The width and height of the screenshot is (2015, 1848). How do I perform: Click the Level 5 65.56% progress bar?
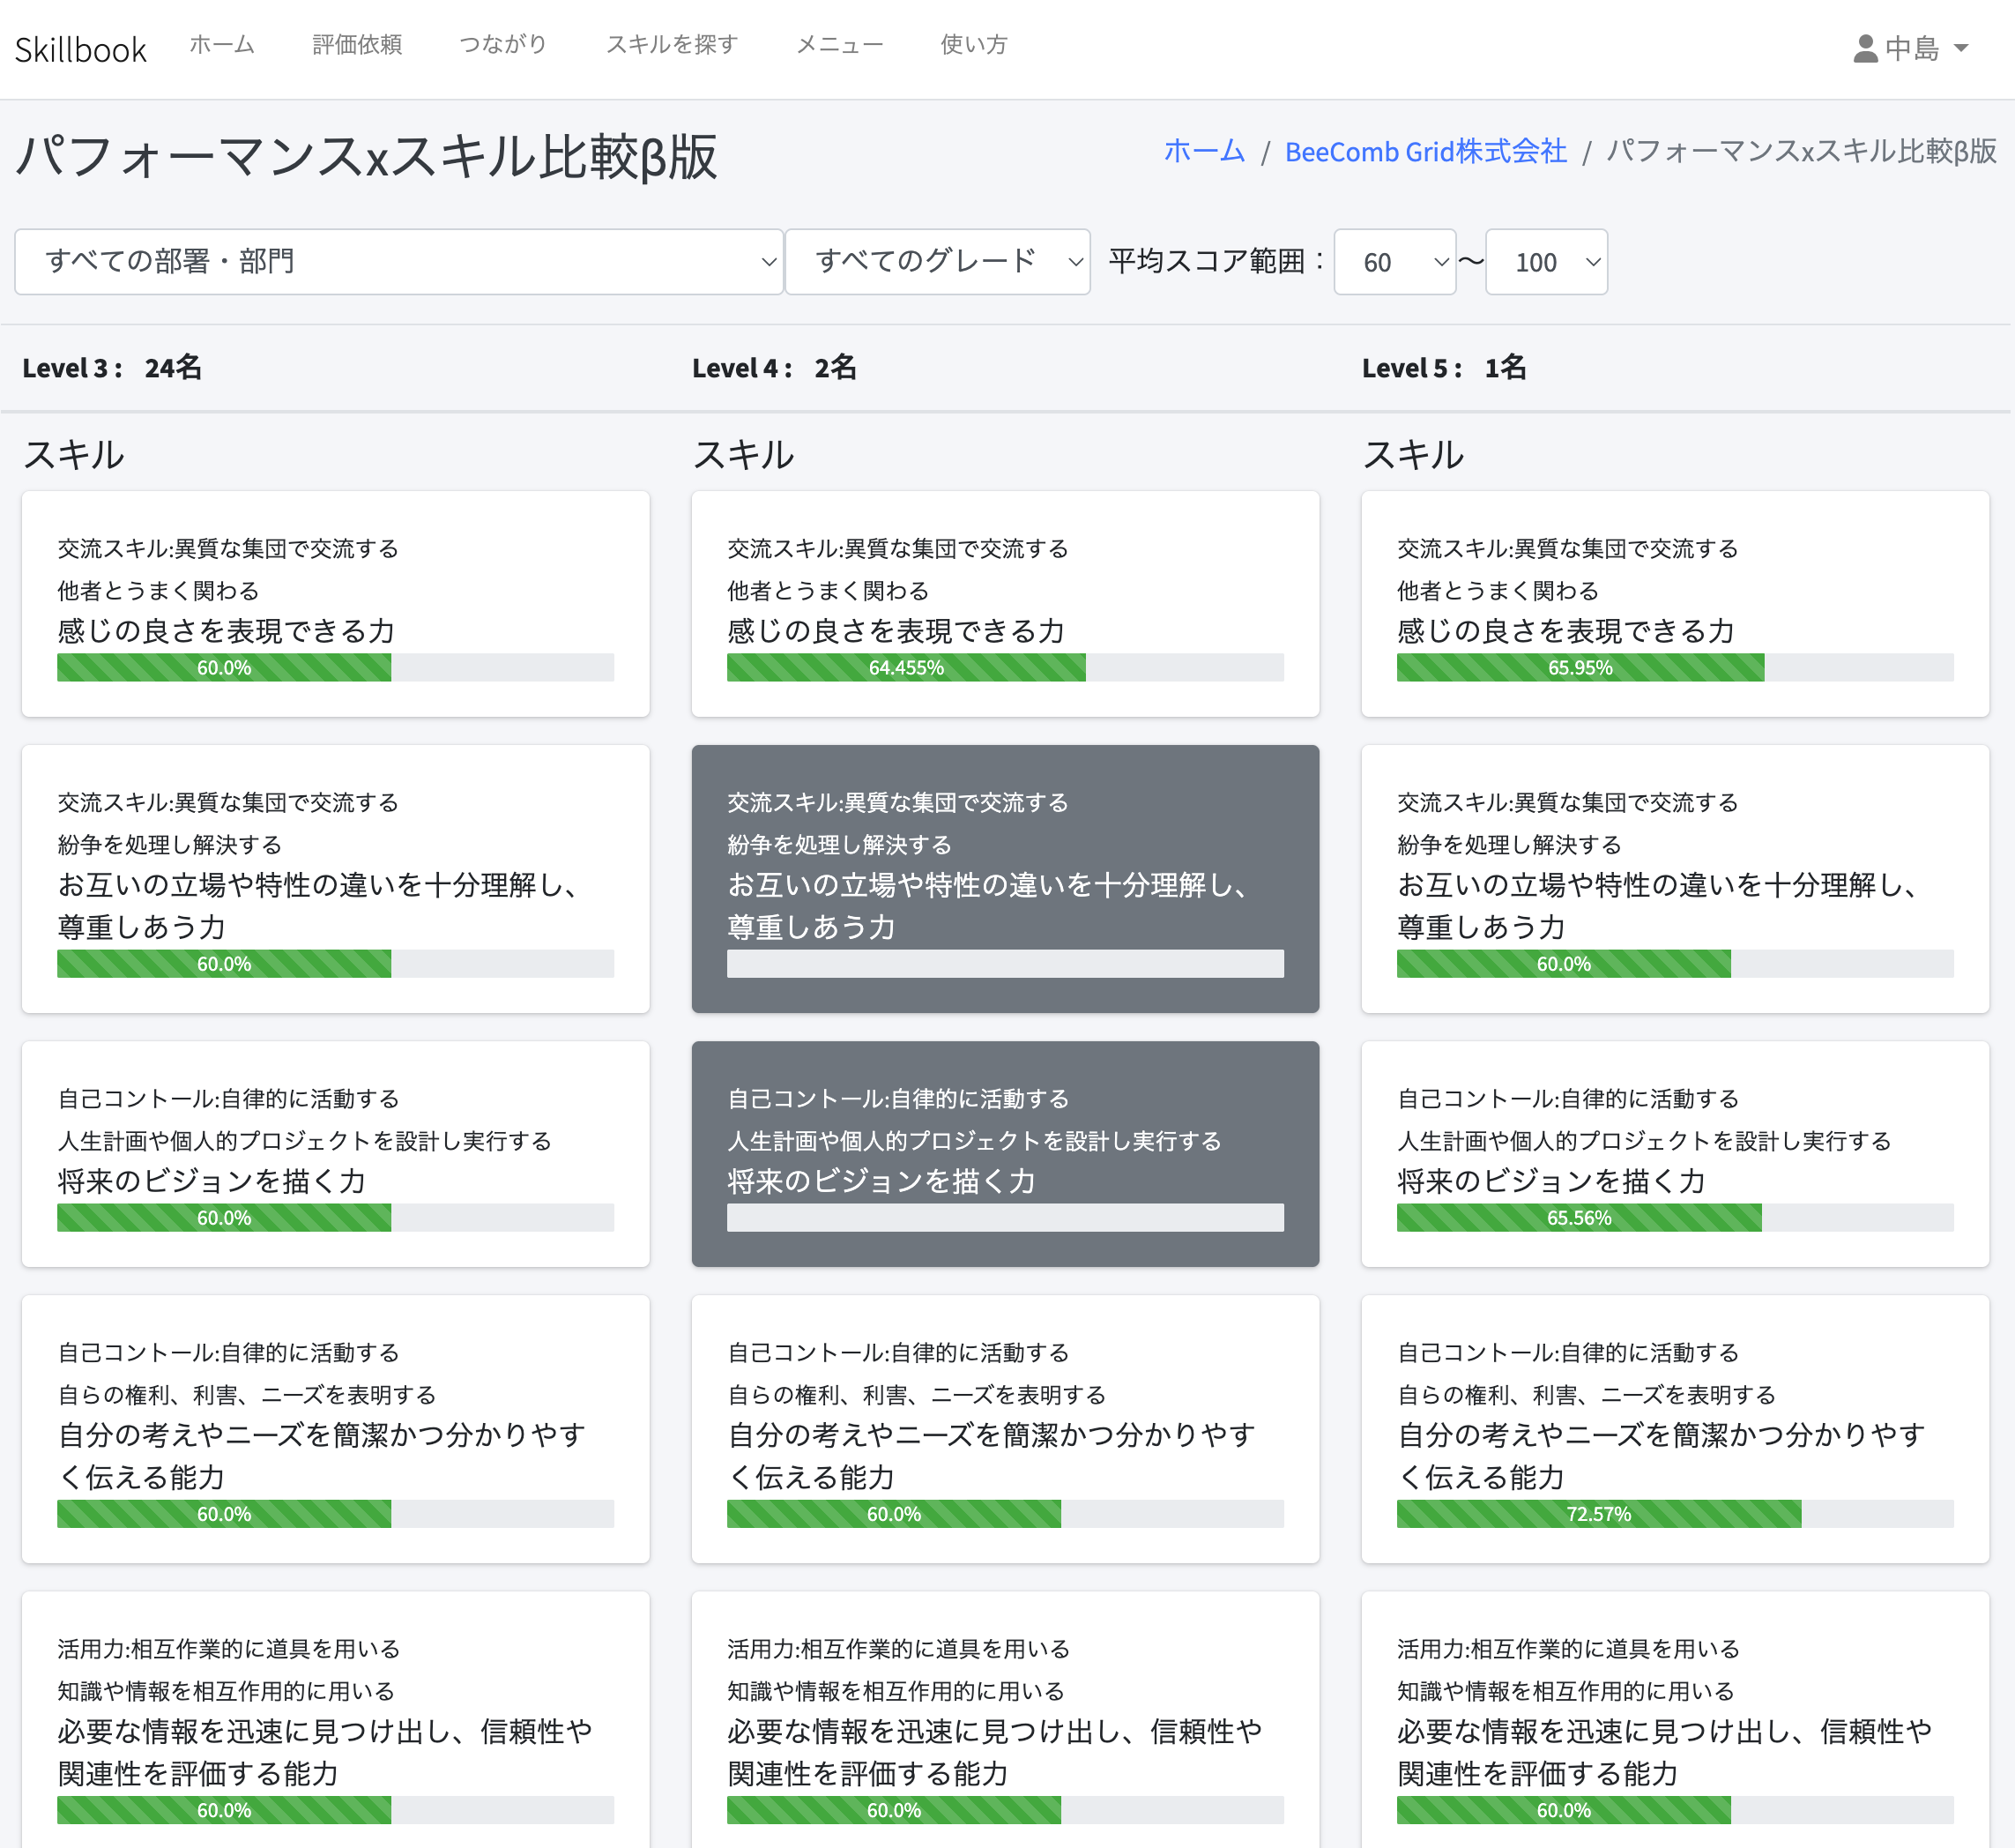pyautogui.click(x=1674, y=1218)
